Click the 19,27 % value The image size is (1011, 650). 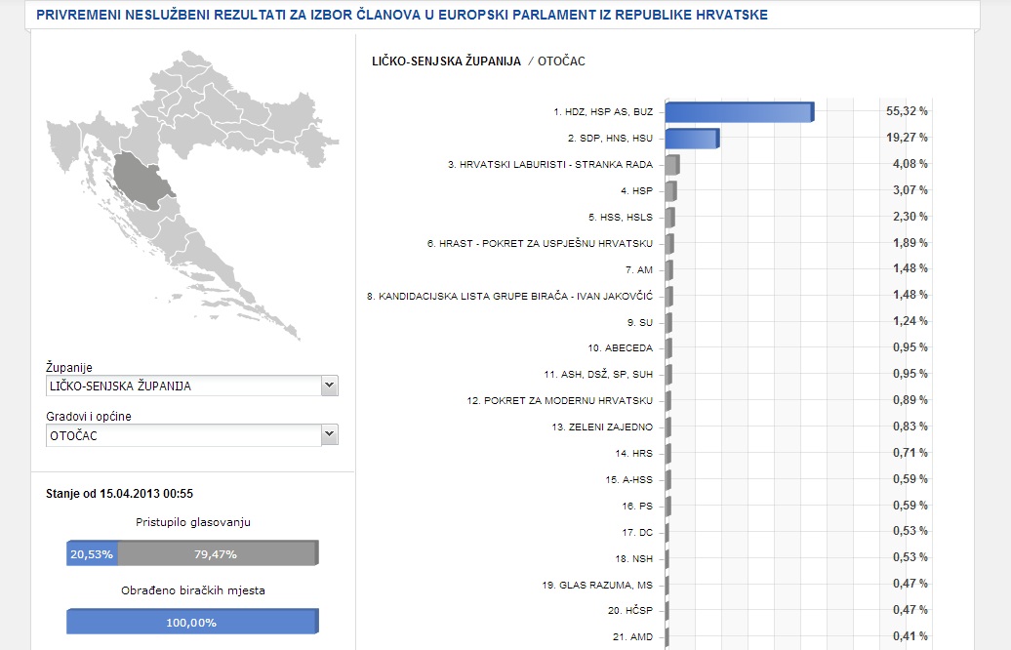coord(907,138)
